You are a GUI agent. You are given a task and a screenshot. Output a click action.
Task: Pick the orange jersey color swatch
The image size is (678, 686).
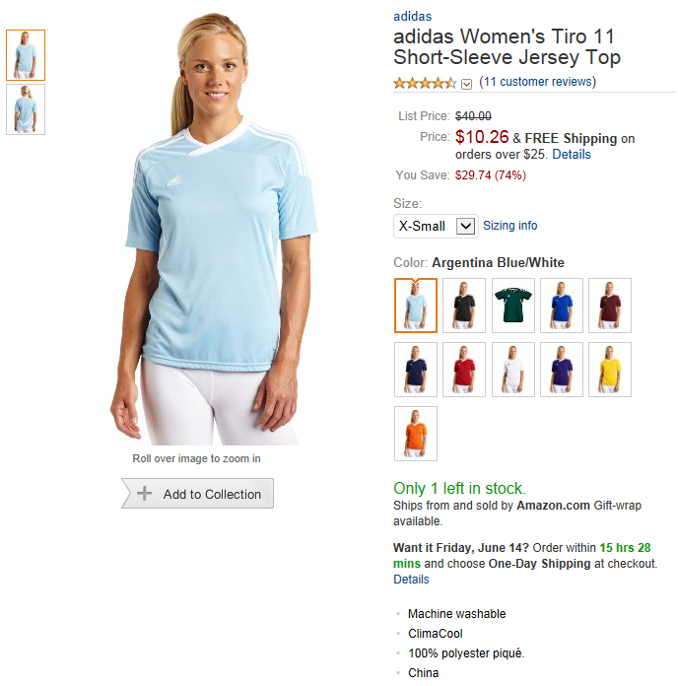coord(416,434)
